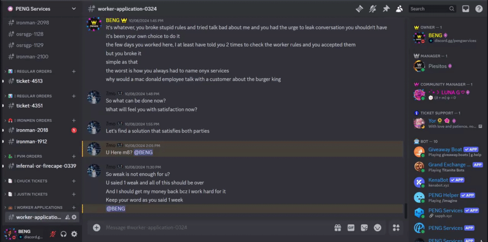
Task: Toggle microphone mute in user panel
Action: click(x=52, y=234)
